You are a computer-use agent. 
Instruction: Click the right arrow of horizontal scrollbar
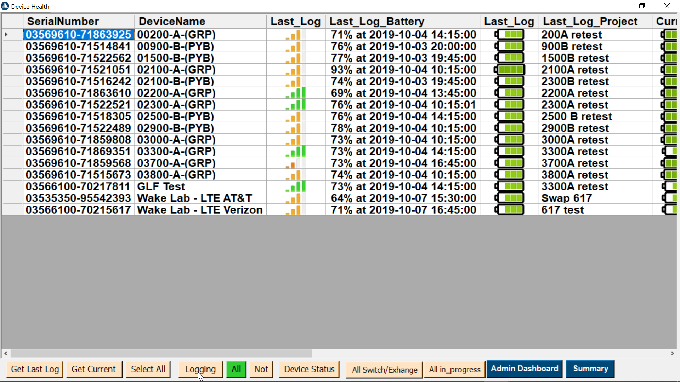[672, 353]
